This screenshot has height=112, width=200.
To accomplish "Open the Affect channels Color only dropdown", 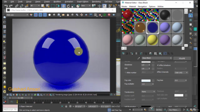I will pos(181,72).
